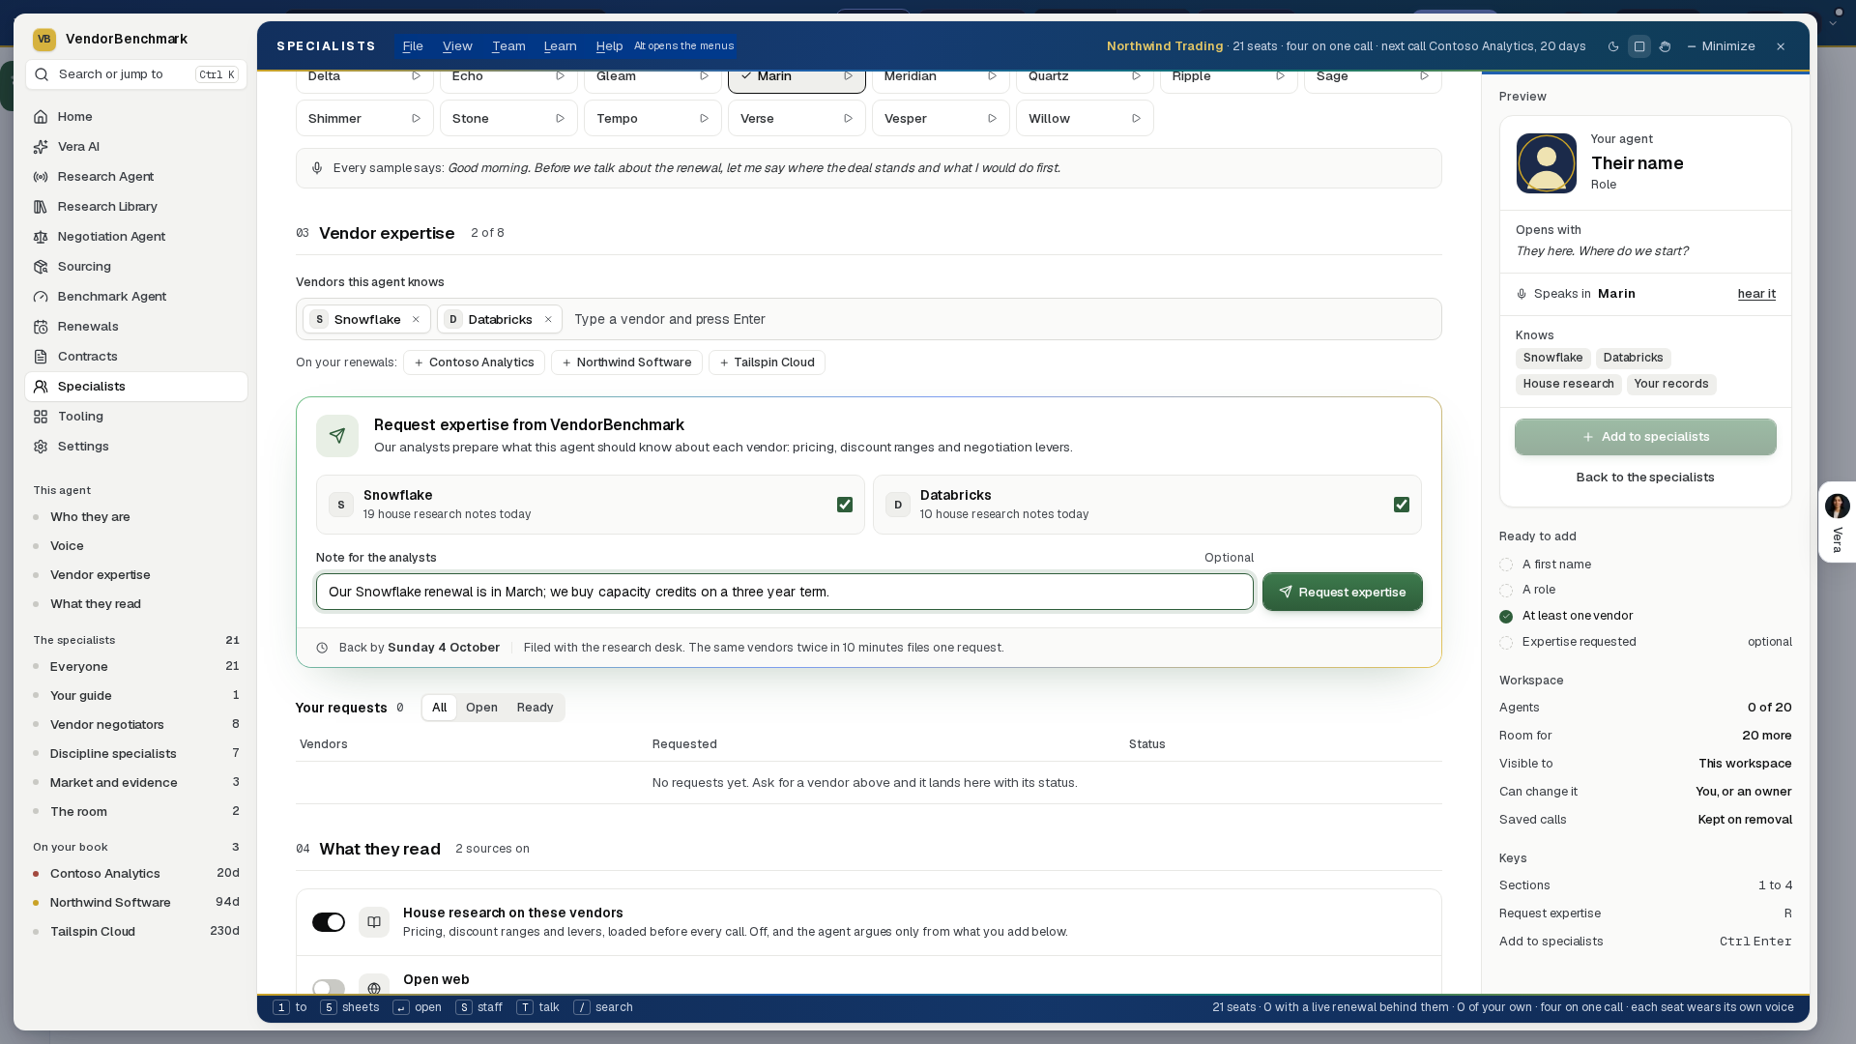This screenshot has width=1856, height=1044.
Task: Go to Sourcing in sidebar
Action: click(x=136, y=267)
